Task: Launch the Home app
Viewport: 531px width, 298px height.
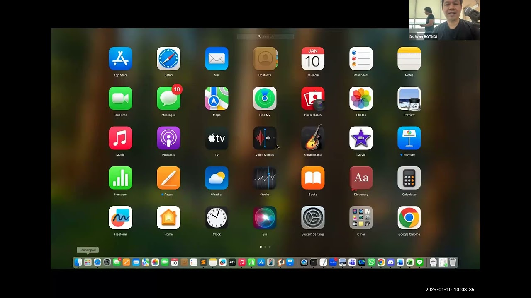Action: 168,217
